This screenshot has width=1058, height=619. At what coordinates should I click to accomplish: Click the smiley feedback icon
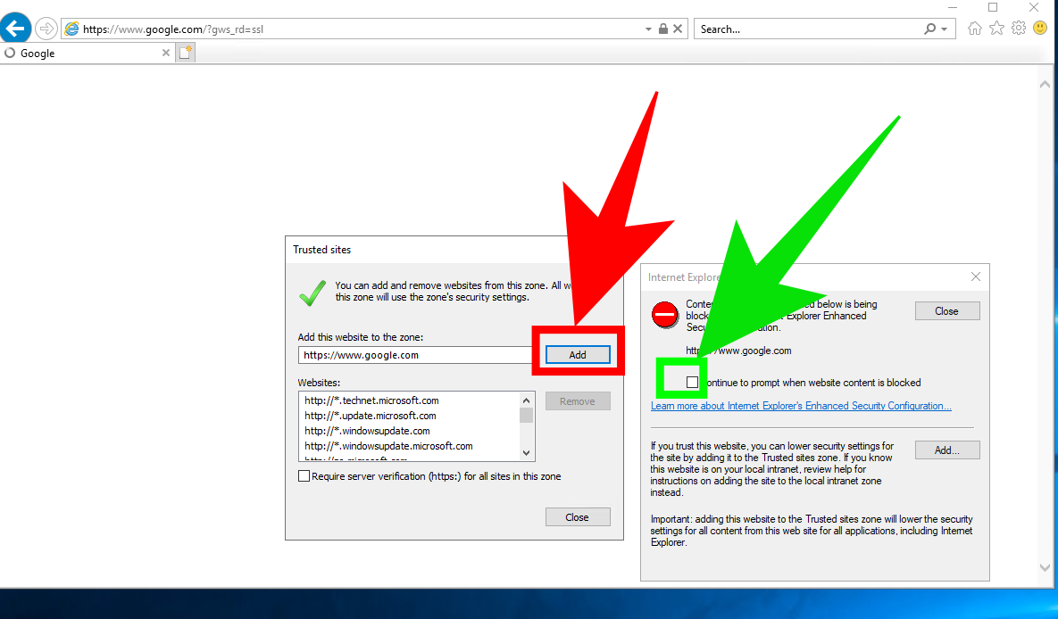(1040, 29)
